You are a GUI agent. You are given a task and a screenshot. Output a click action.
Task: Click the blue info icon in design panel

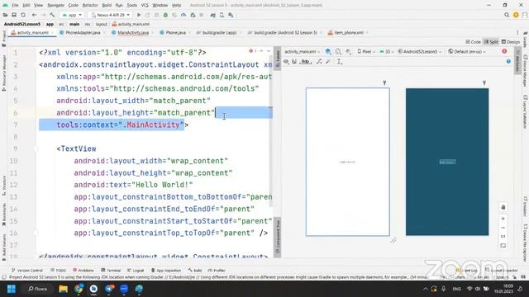508,61
